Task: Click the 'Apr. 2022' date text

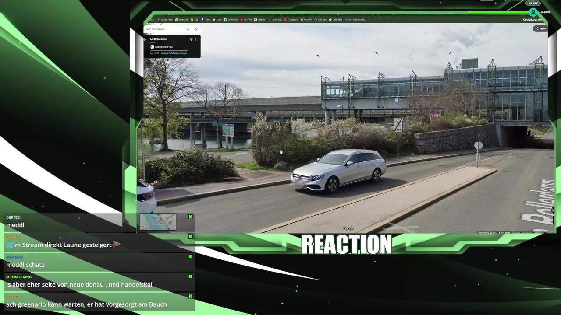Action: [x=154, y=53]
